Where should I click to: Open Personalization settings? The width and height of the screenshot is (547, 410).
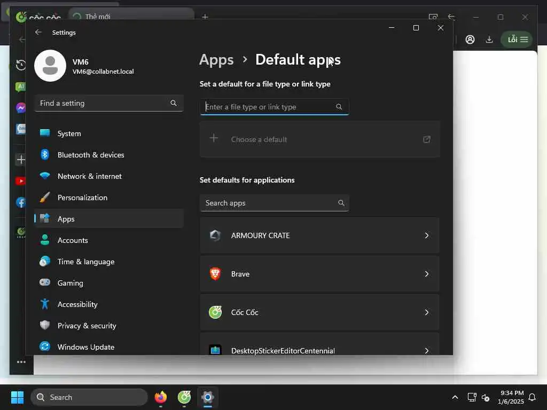tap(109, 198)
